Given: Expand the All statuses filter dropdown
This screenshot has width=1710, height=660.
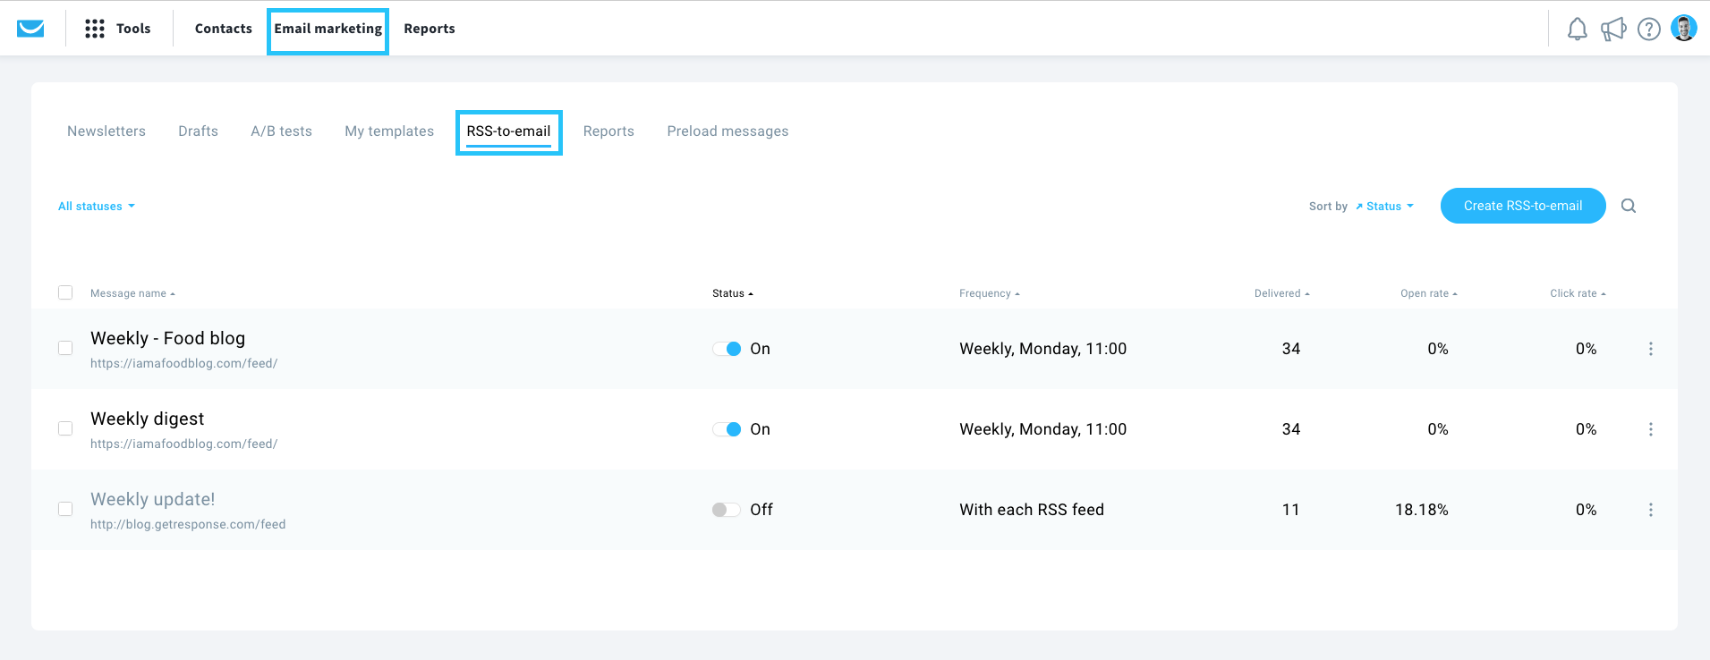Looking at the screenshot, I should (x=97, y=206).
